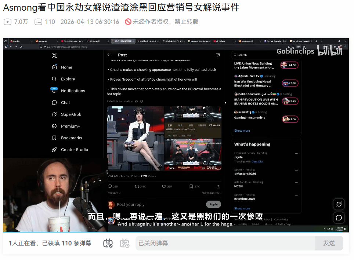Open the Home icon in sidebar
The width and height of the screenshot is (354, 260).
point(54,67)
